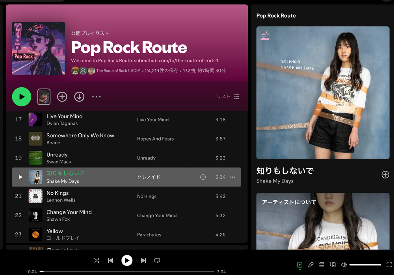Open the Live Your Mind album link

[x=153, y=120]
